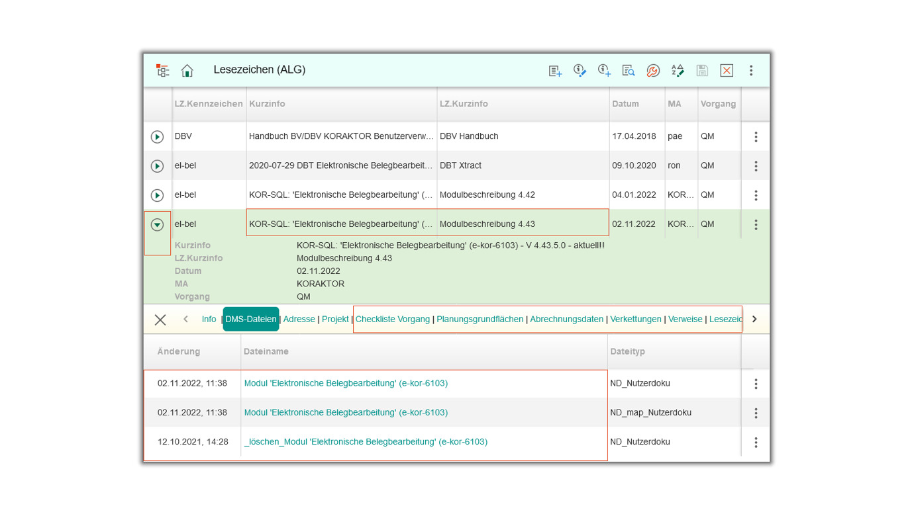Viewport: 914px width, 516px height.
Task: Click the Datum column header
Action: tap(625, 104)
